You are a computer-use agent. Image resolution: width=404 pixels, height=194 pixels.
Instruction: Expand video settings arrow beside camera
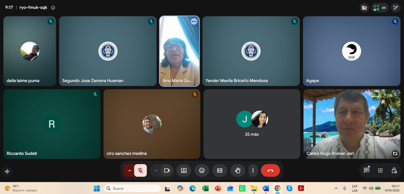[156, 171]
